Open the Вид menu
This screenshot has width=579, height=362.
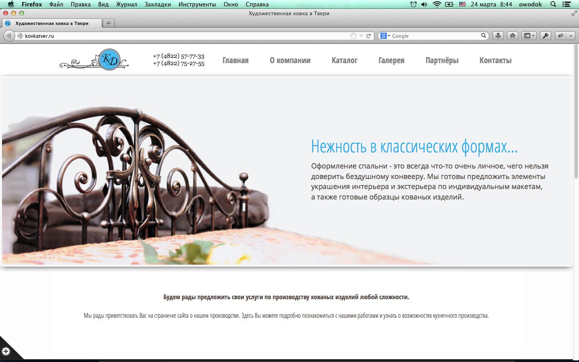tap(103, 4)
